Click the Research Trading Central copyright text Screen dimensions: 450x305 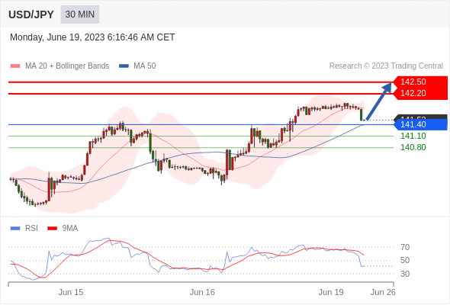coord(386,66)
